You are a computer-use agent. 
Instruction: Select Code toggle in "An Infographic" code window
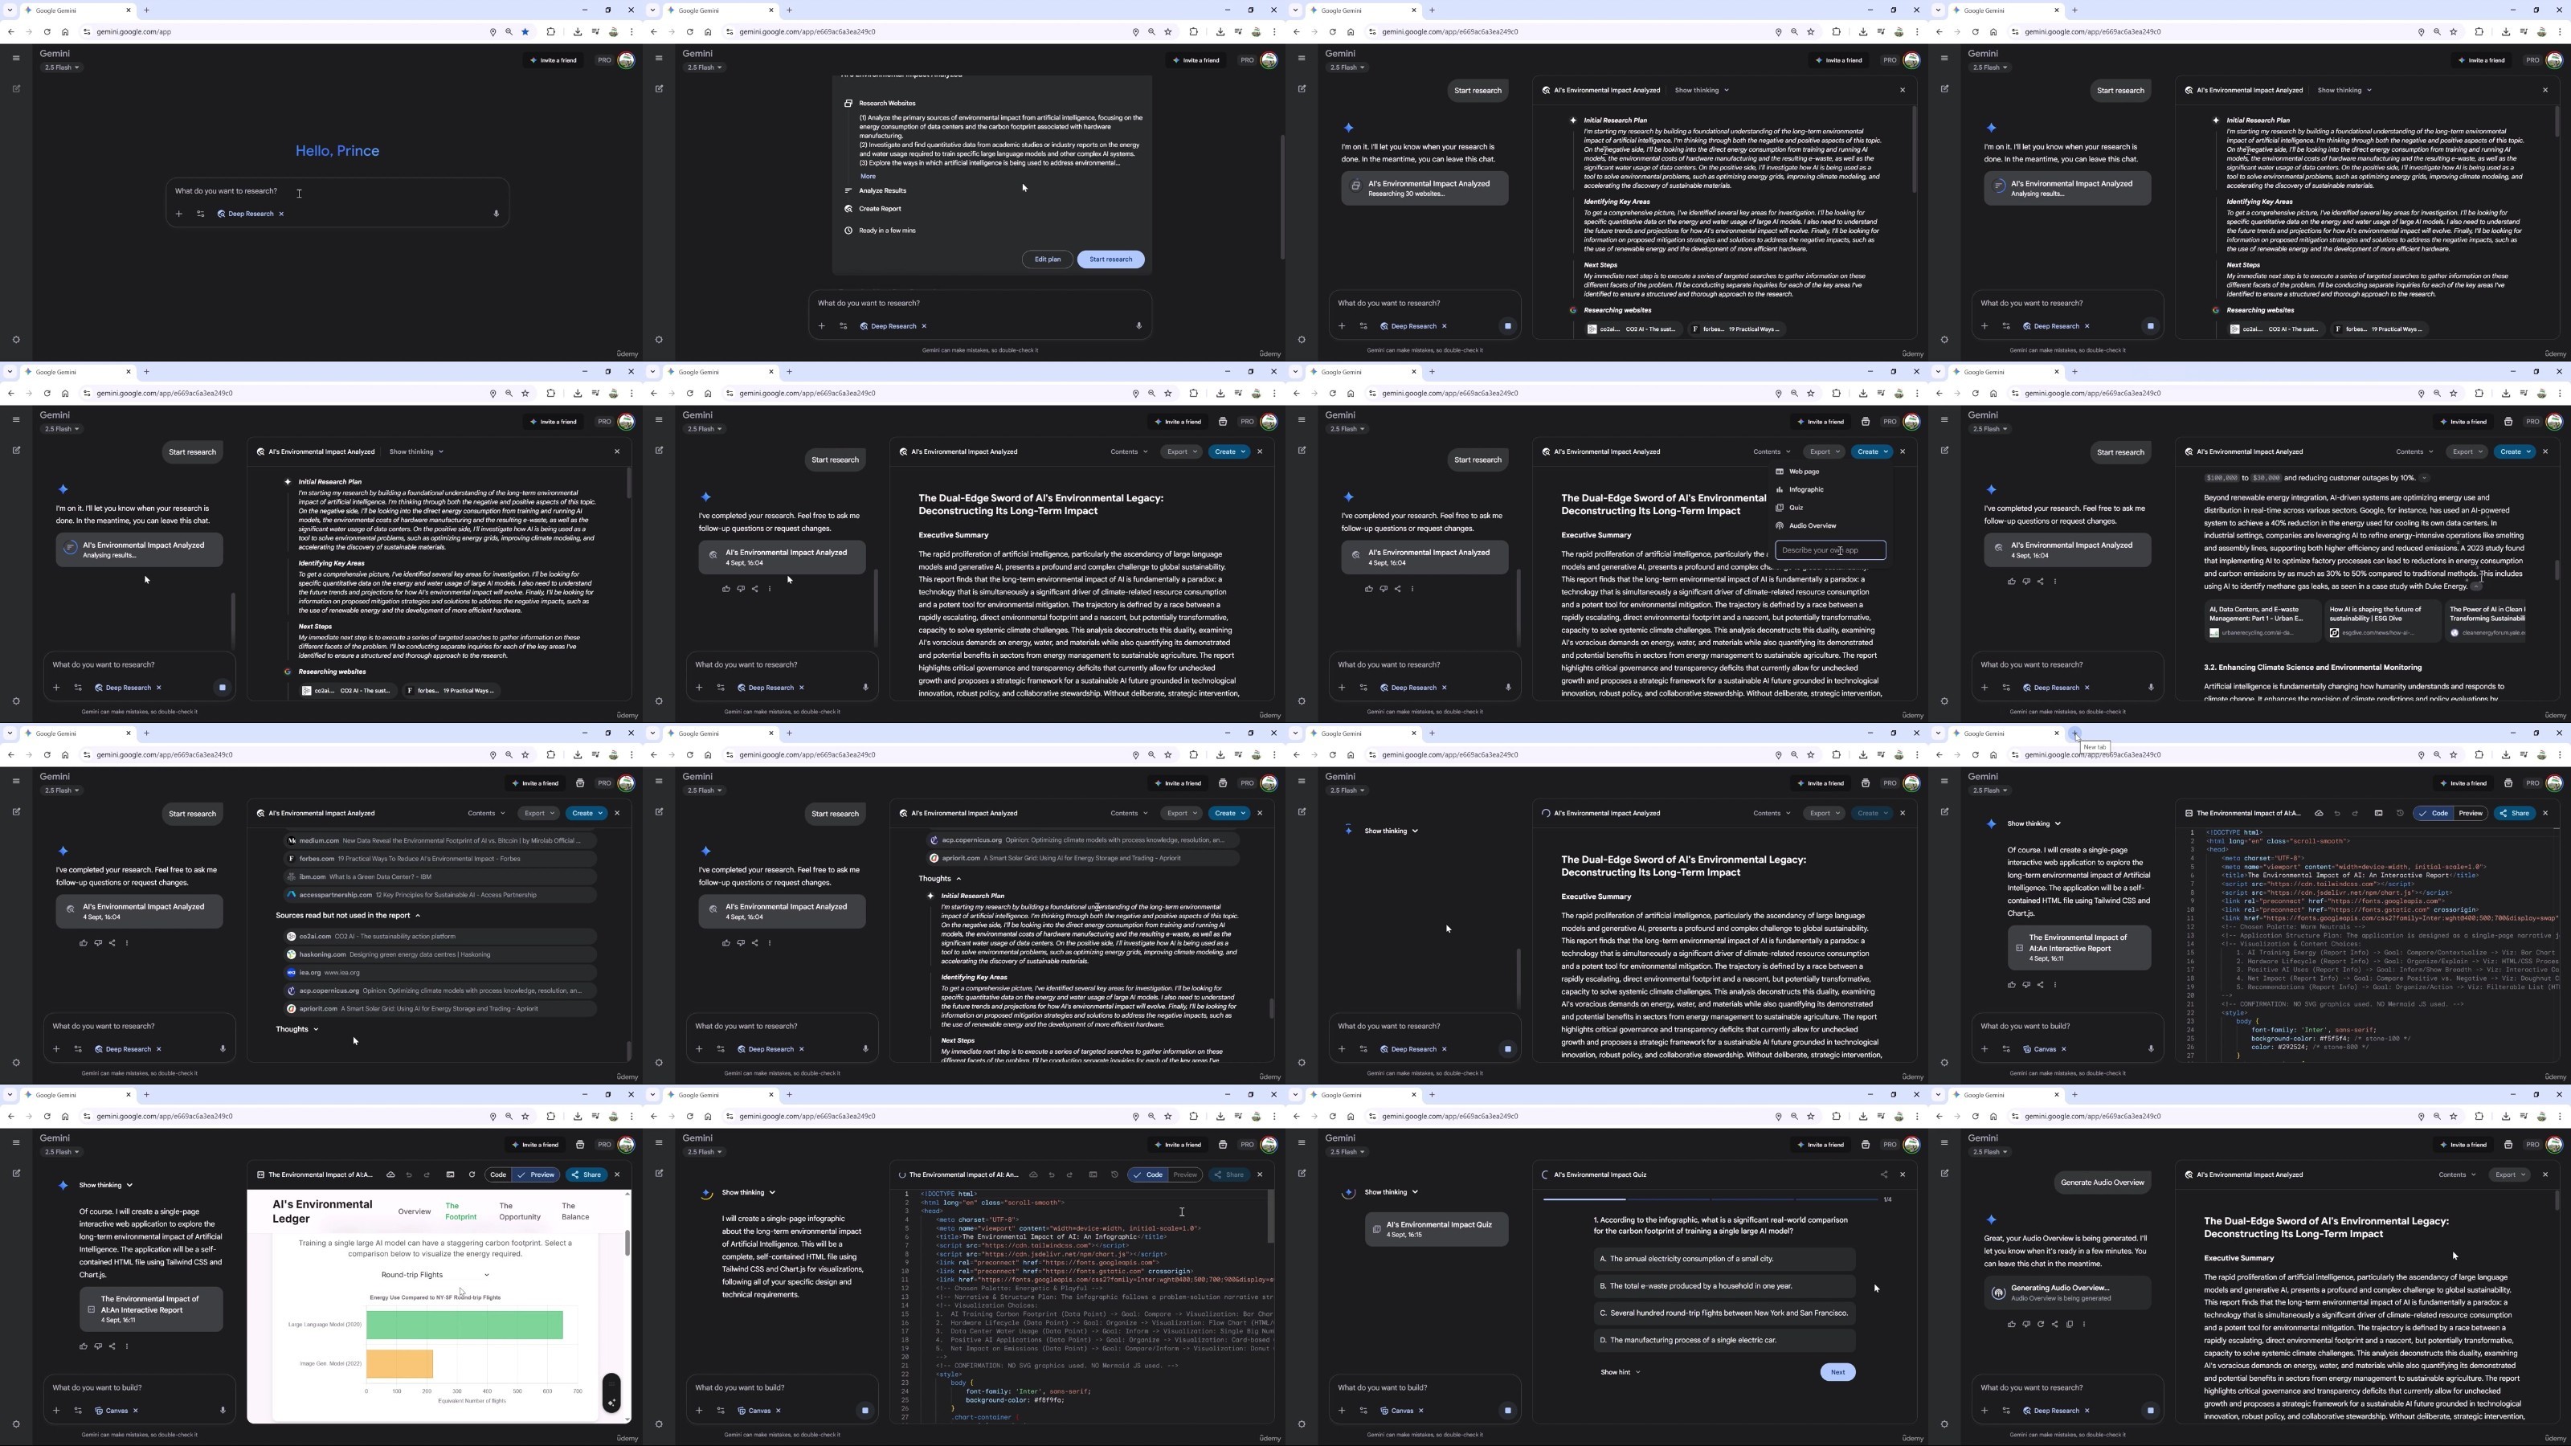(1148, 1174)
